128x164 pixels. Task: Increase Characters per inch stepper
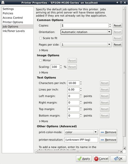(x=81, y=82)
